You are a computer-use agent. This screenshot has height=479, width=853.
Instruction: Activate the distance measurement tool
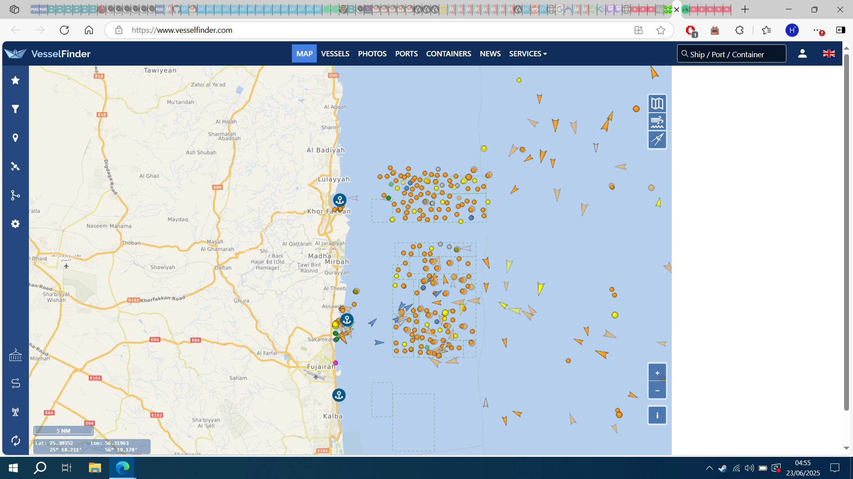(x=657, y=140)
